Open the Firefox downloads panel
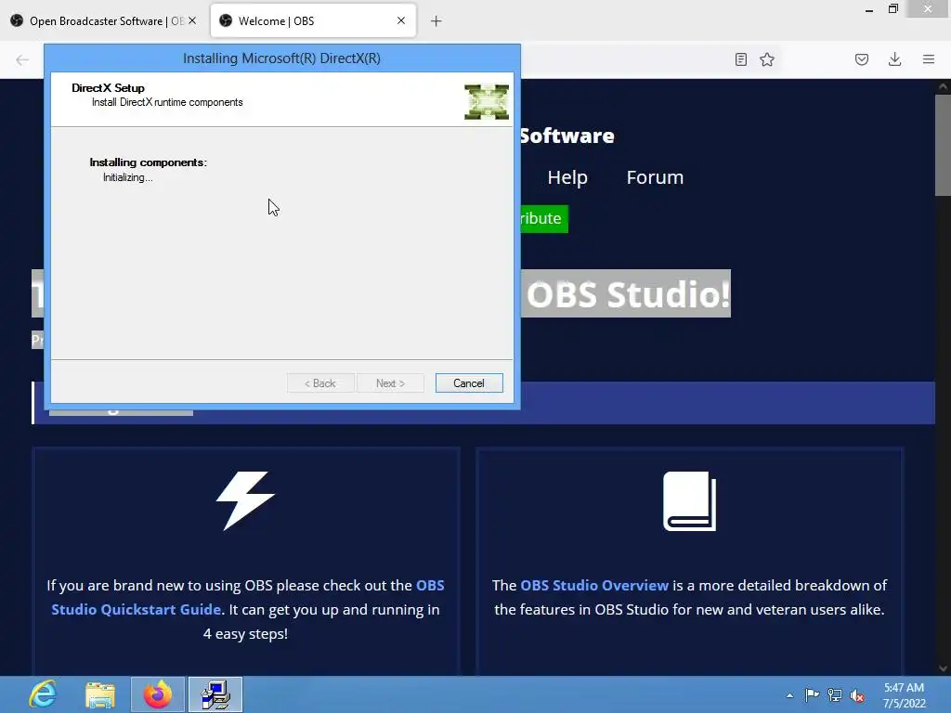Image resolution: width=951 pixels, height=713 pixels. (894, 59)
